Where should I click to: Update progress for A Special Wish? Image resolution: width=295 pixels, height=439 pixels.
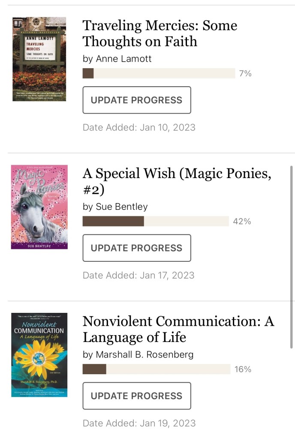click(x=136, y=248)
